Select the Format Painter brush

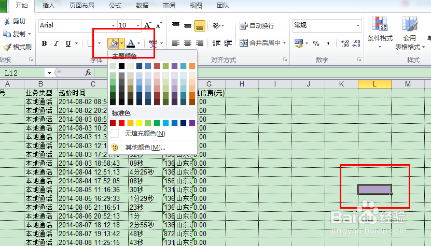tap(7, 47)
